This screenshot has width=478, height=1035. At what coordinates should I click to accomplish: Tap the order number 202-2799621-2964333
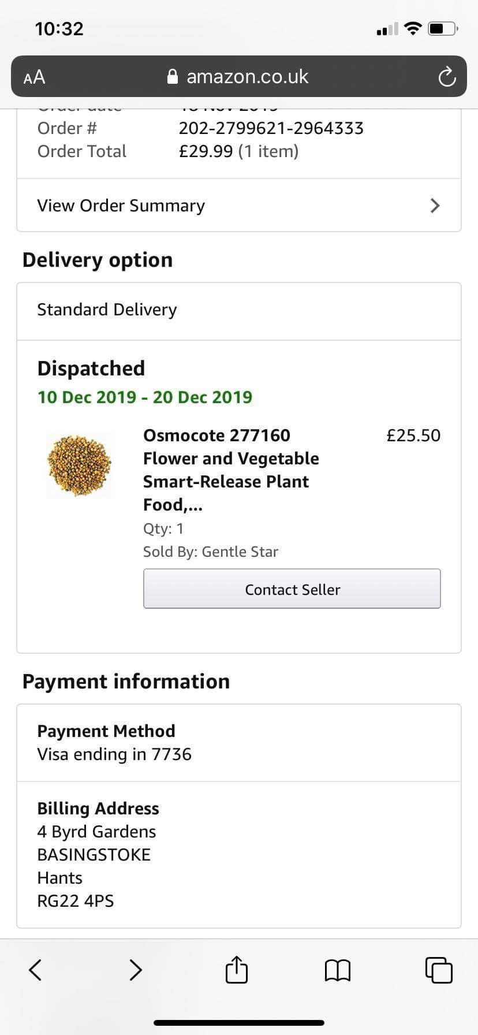click(x=271, y=128)
